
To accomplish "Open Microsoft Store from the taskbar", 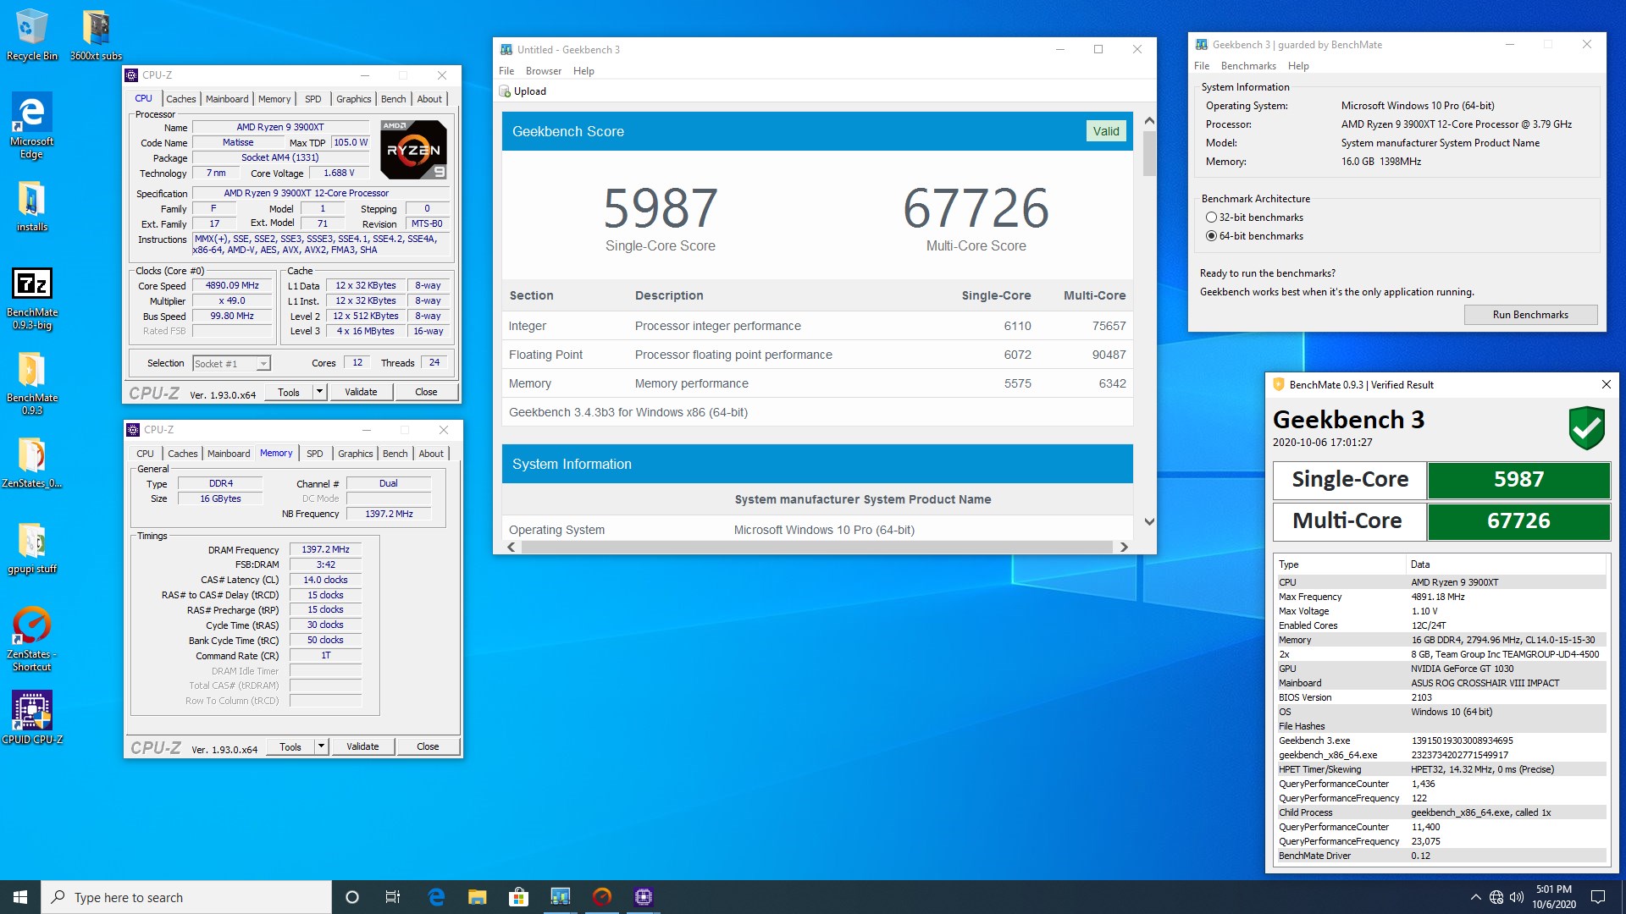I will coord(518,897).
